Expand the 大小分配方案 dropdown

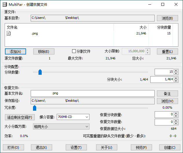click(61, 127)
